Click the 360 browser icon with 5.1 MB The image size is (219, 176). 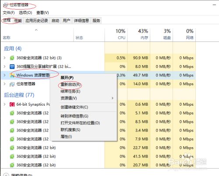click(12, 113)
